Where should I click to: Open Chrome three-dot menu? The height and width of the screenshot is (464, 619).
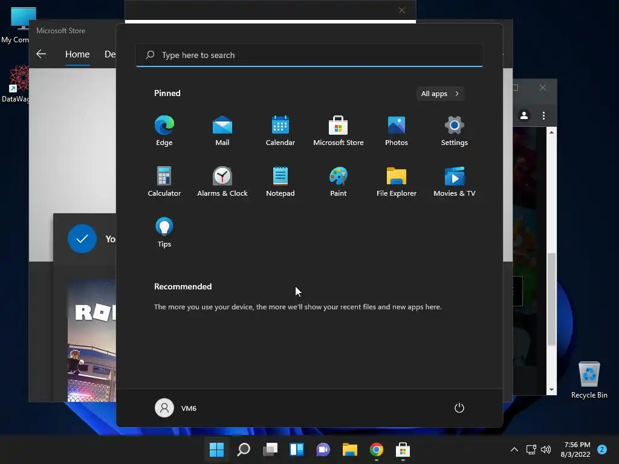pyautogui.click(x=543, y=115)
